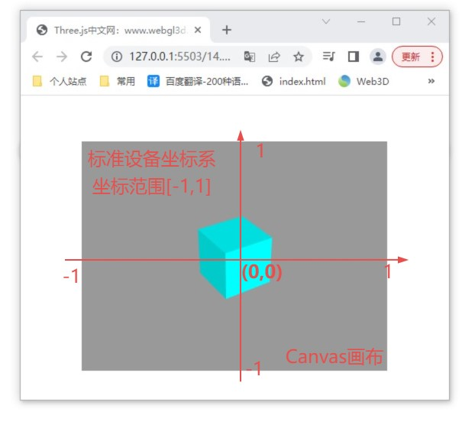
Task: Open the translate page icon
Action: pos(249,57)
